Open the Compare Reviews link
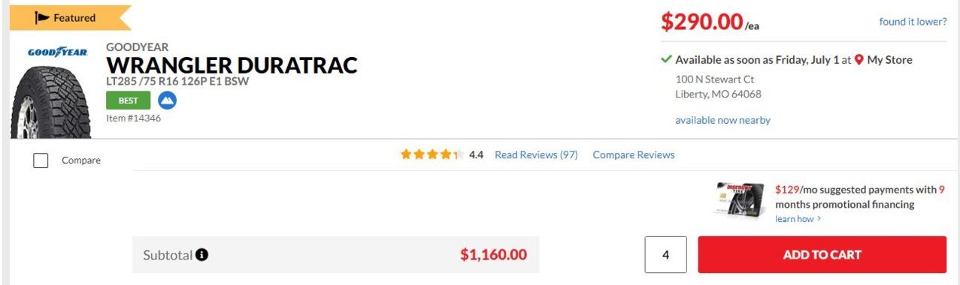Viewport: 960px width, 285px height. [x=634, y=154]
